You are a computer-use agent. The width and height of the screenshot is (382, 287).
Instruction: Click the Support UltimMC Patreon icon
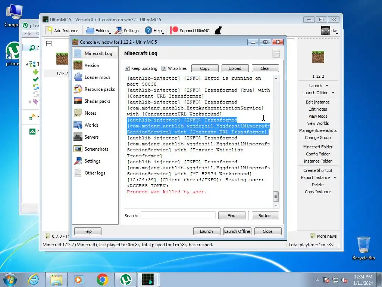coord(174,30)
